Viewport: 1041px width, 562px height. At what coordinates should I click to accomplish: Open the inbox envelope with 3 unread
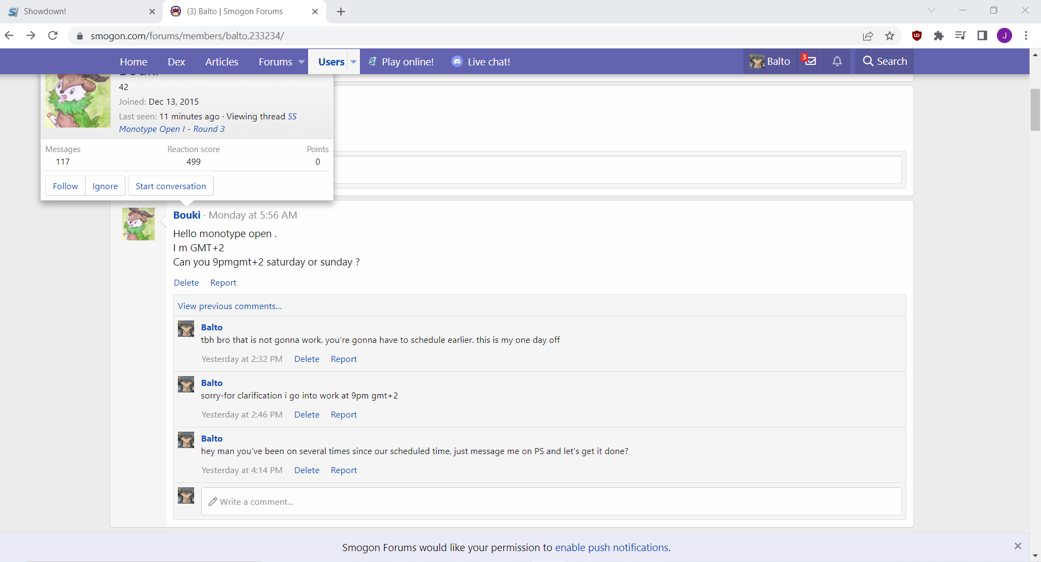[809, 61]
